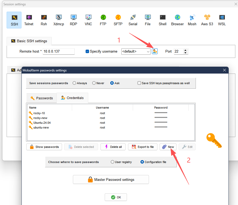
Task: Click the Remote host input field
Action: [59, 52]
